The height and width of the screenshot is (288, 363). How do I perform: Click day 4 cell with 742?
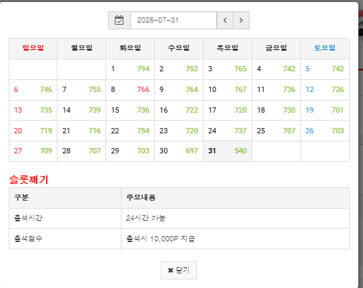click(x=276, y=69)
